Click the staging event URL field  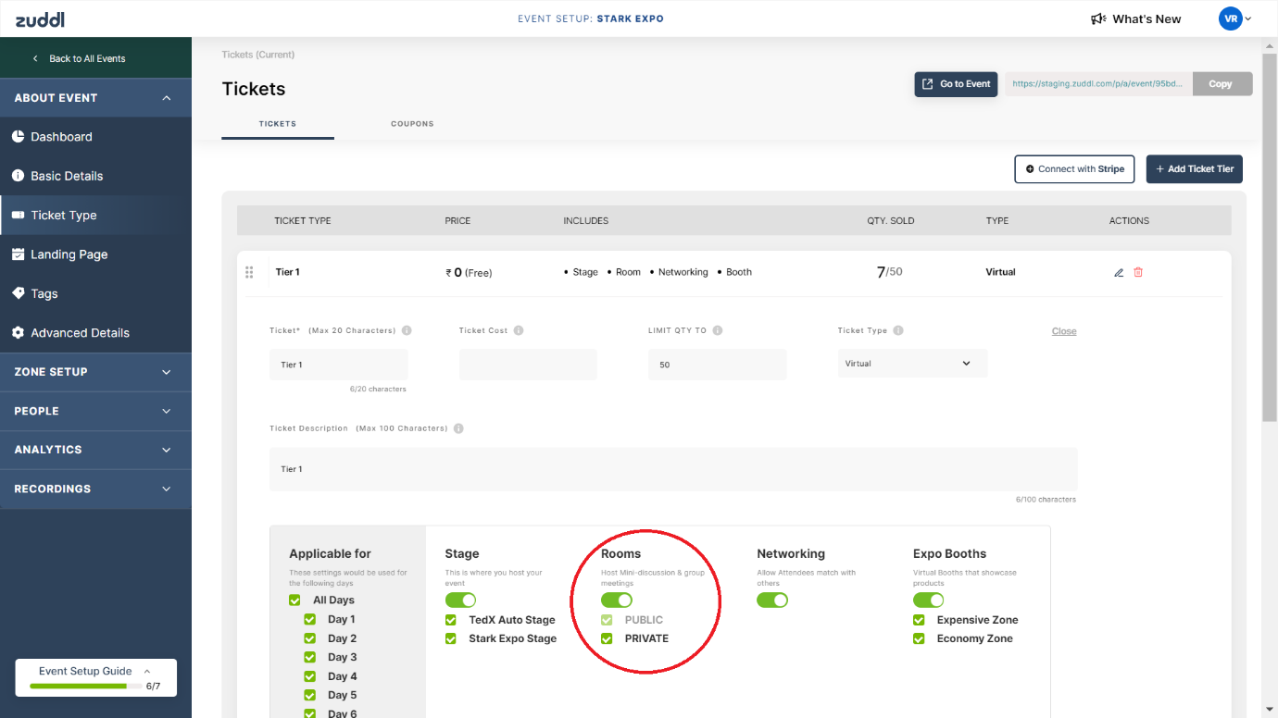pos(1098,84)
